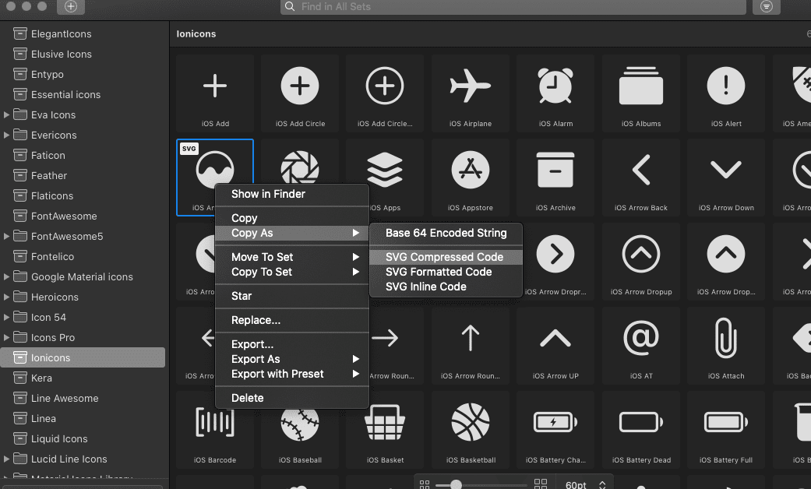Screen dimensions: 811x489
Task: Choose Copy from the context menu
Action: point(291,218)
